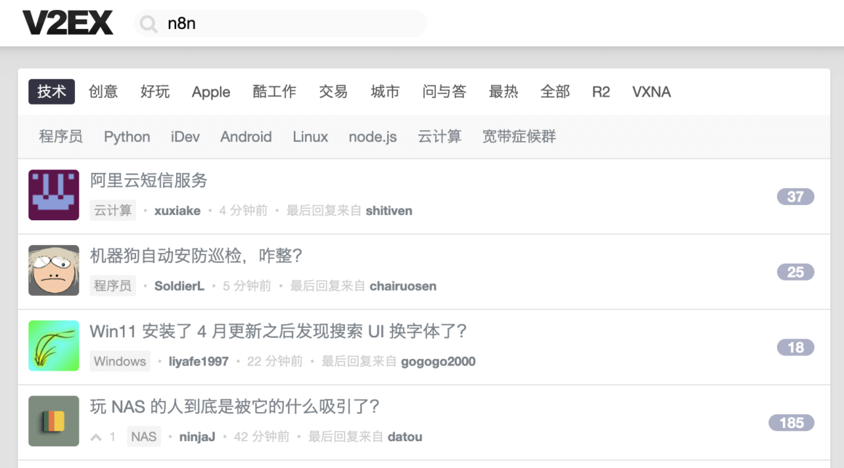Open the Android node link
The height and width of the screenshot is (468, 844).
click(x=246, y=137)
